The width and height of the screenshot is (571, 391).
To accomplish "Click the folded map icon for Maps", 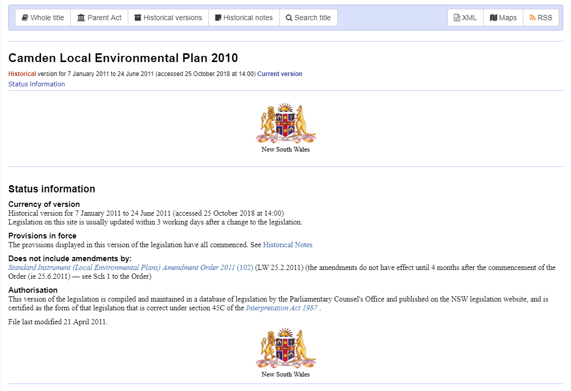I will pyautogui.click(x=493, y=18).
